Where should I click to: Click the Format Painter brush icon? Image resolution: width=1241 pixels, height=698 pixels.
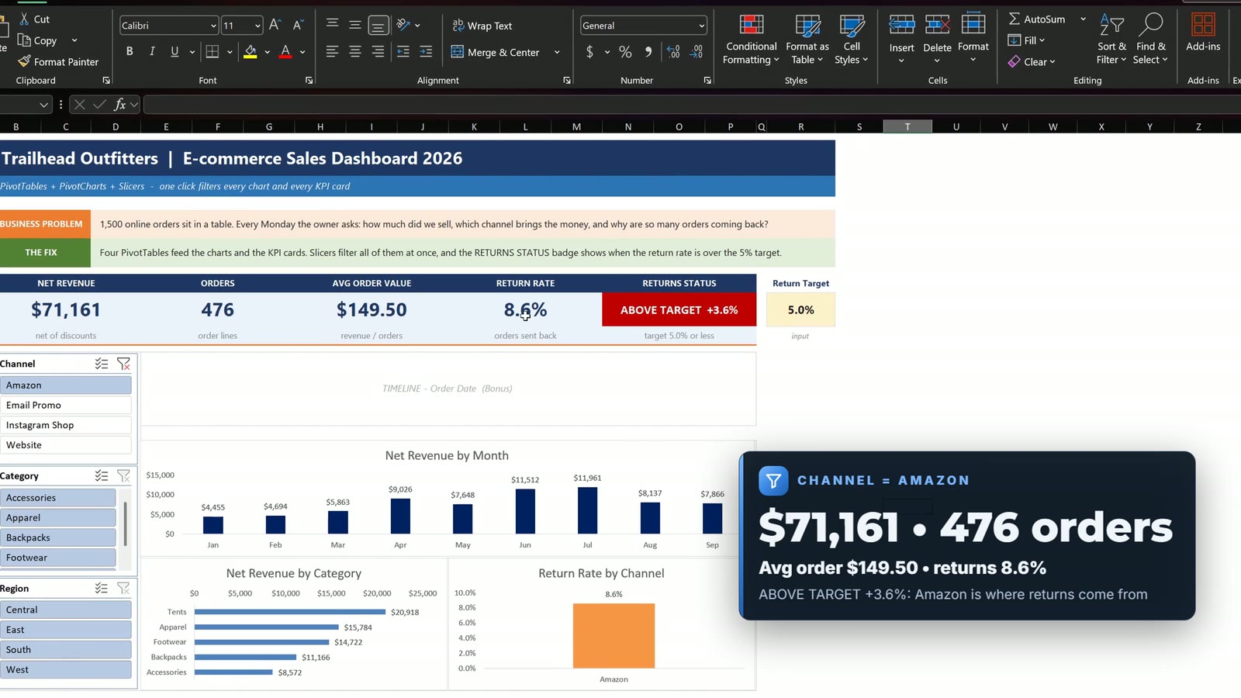pyautogui.click(x=24, y=61)
